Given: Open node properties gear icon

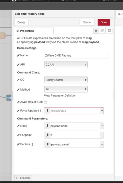Looking at the screenshot, I should [x=96, y=30].
